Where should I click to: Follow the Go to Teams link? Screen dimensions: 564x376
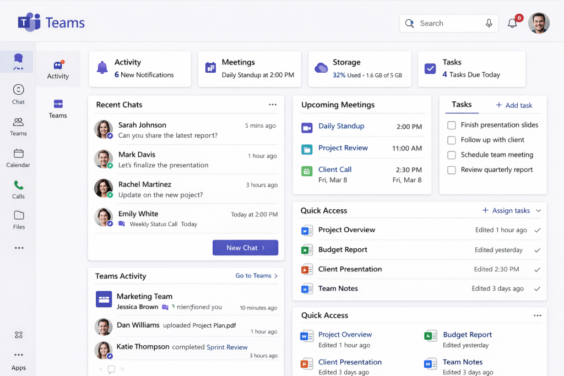(x=257, y=276)
